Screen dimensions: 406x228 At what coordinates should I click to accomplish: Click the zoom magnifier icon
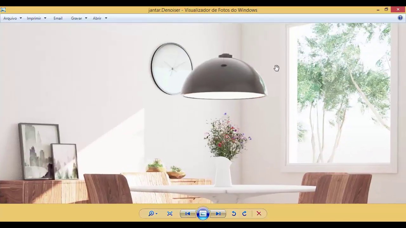151,214
